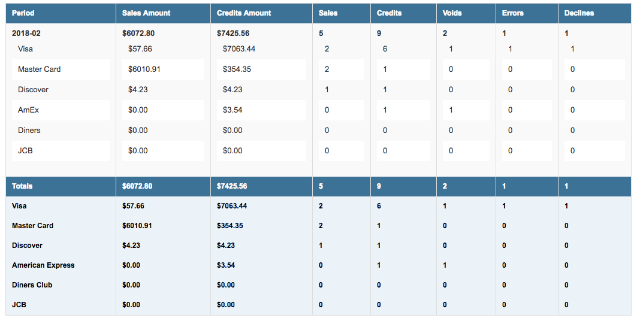Click the Diners Club totals row label
The image size is (640, 324).
(x=32, y=285)
